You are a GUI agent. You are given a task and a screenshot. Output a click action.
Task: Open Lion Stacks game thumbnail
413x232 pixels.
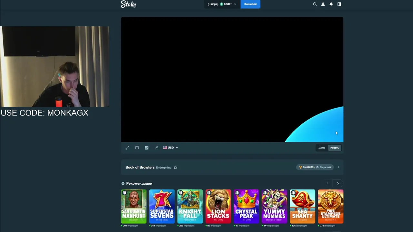[x=218, y=207]
